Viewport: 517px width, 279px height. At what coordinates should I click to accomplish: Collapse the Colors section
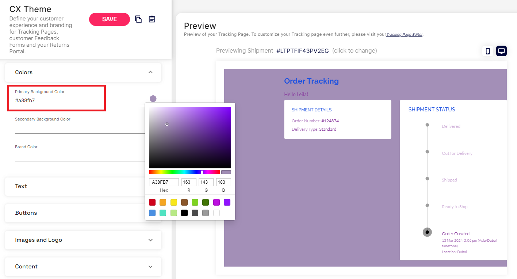tap(150, 72)
